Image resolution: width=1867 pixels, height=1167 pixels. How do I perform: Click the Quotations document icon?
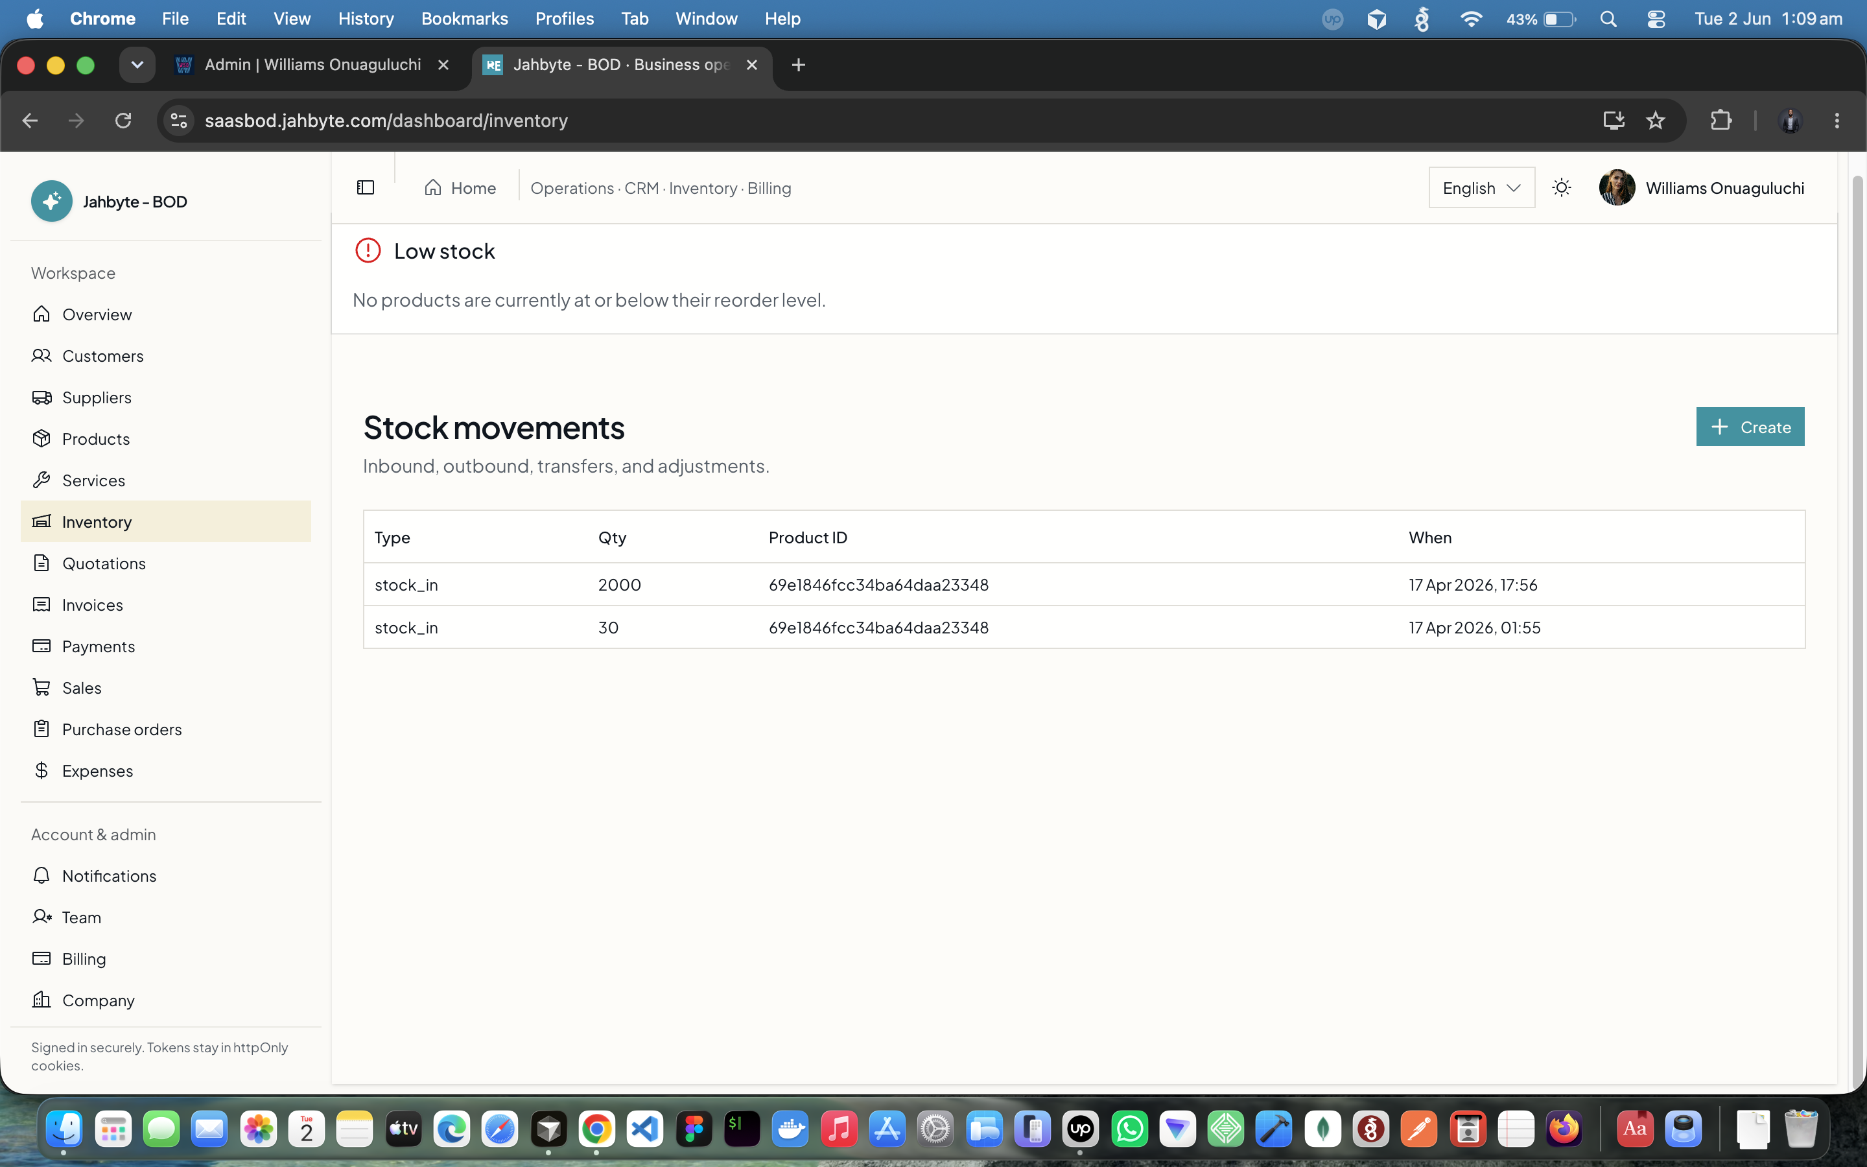[41, 563]
